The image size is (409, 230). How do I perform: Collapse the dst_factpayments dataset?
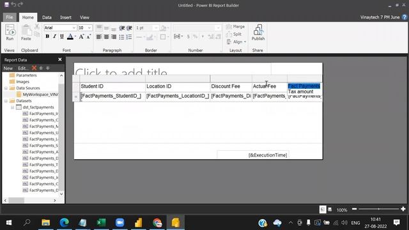pyautogui.click(x=12, y=107)
